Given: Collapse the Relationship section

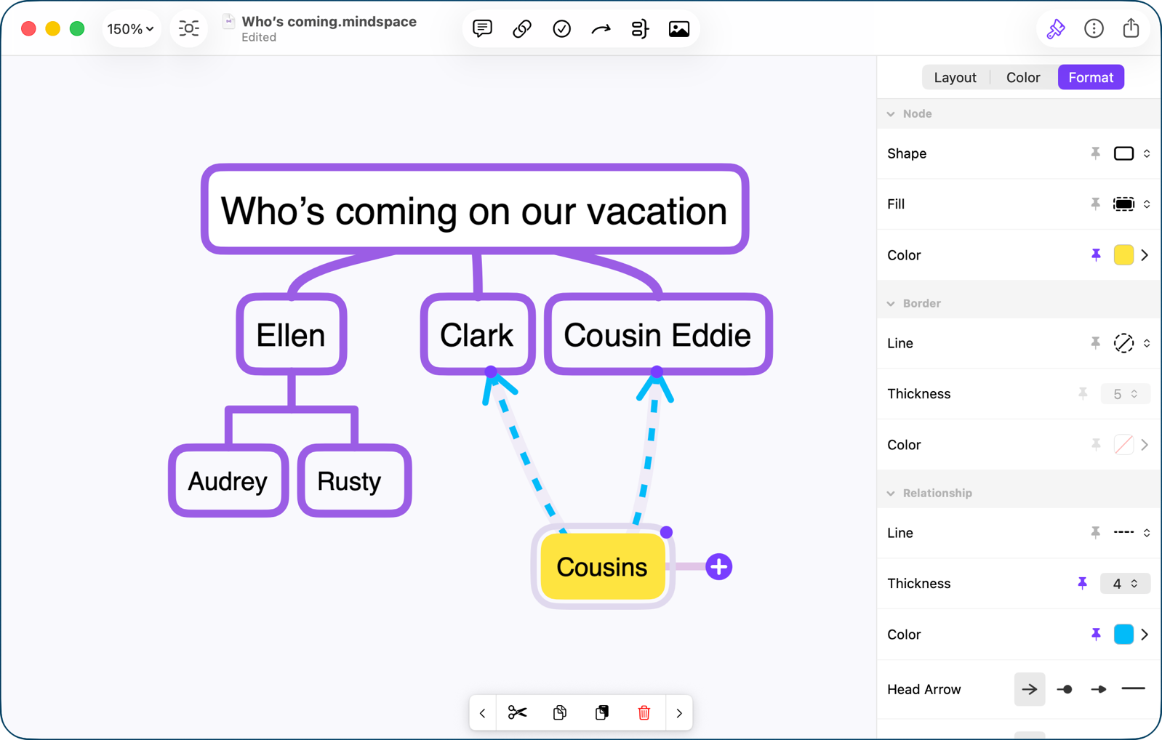Looking at the screenshot, I should click(891, 494).
